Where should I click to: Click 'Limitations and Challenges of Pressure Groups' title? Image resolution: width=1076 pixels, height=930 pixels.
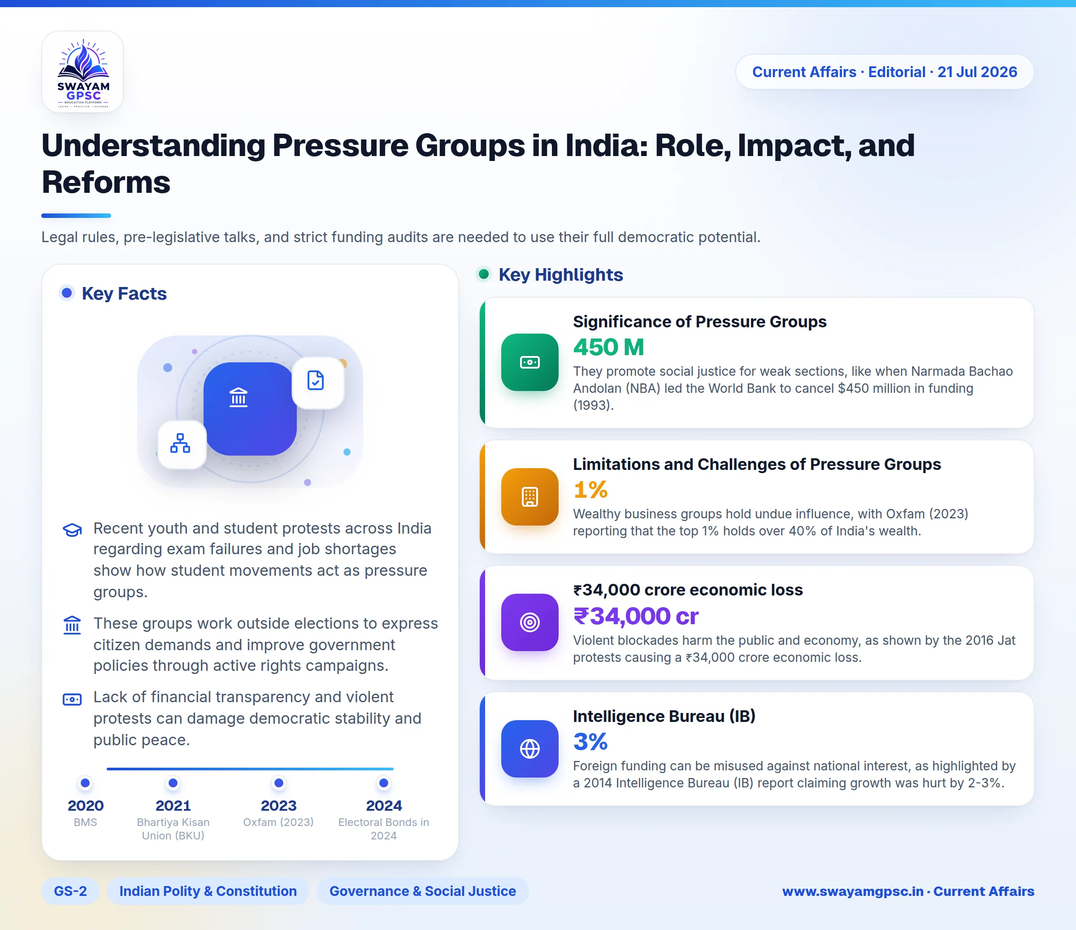click(x=757, y=464)
